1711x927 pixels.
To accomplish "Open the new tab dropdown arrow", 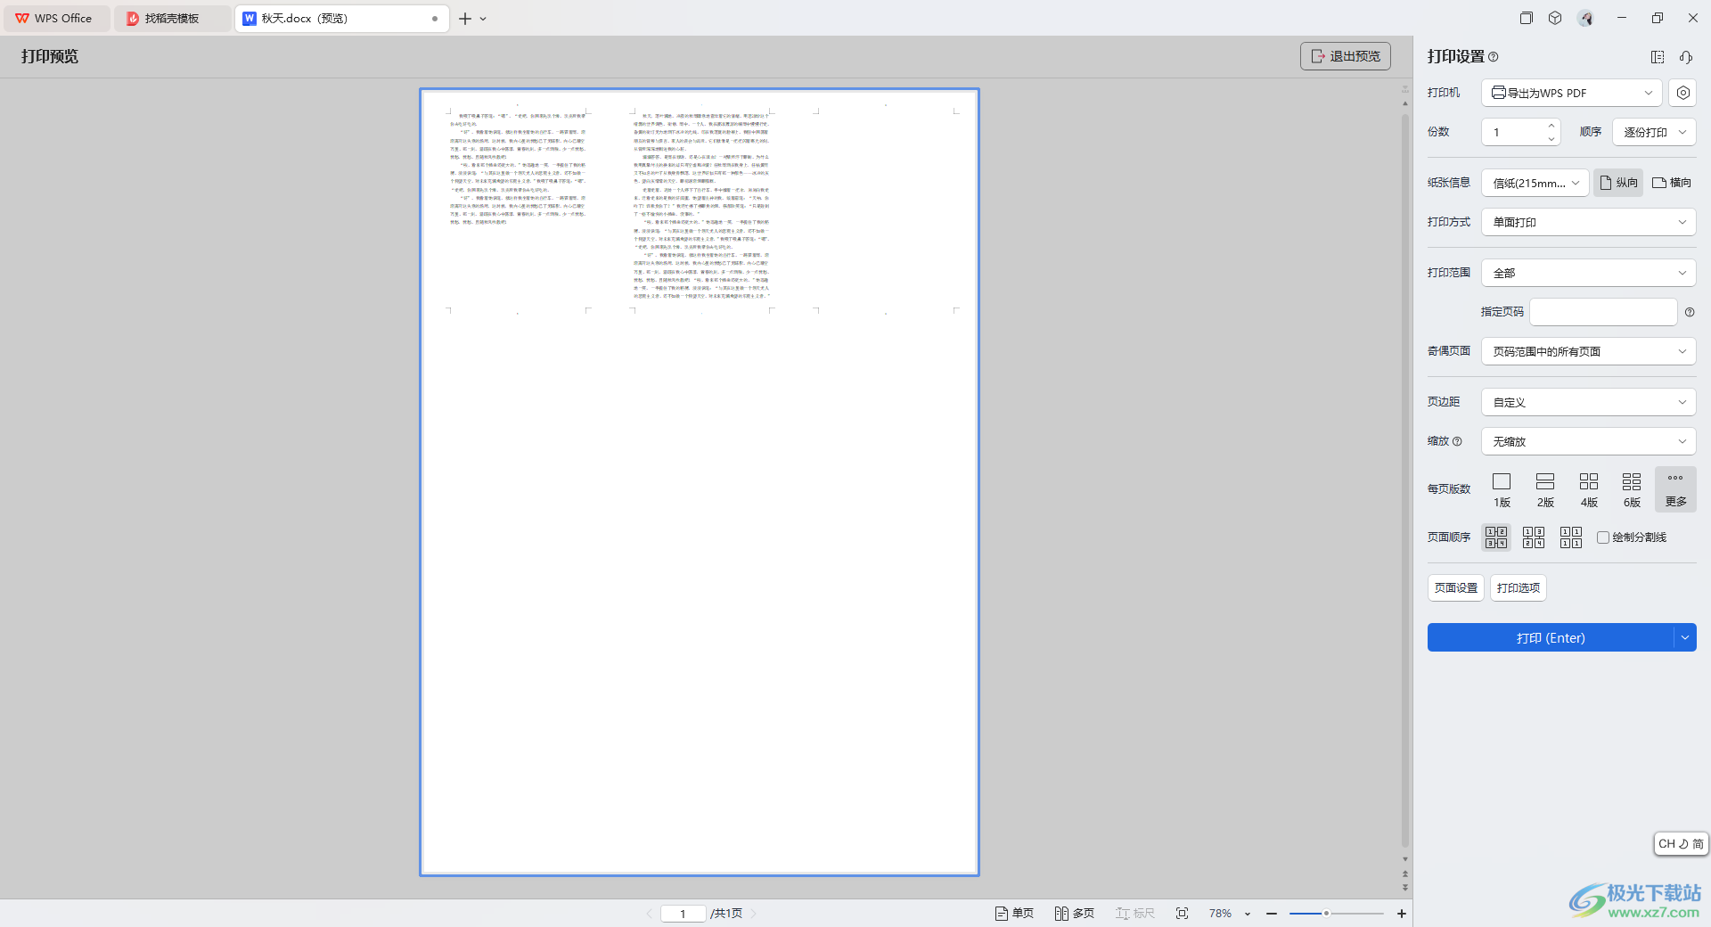I will coord(483,19).
